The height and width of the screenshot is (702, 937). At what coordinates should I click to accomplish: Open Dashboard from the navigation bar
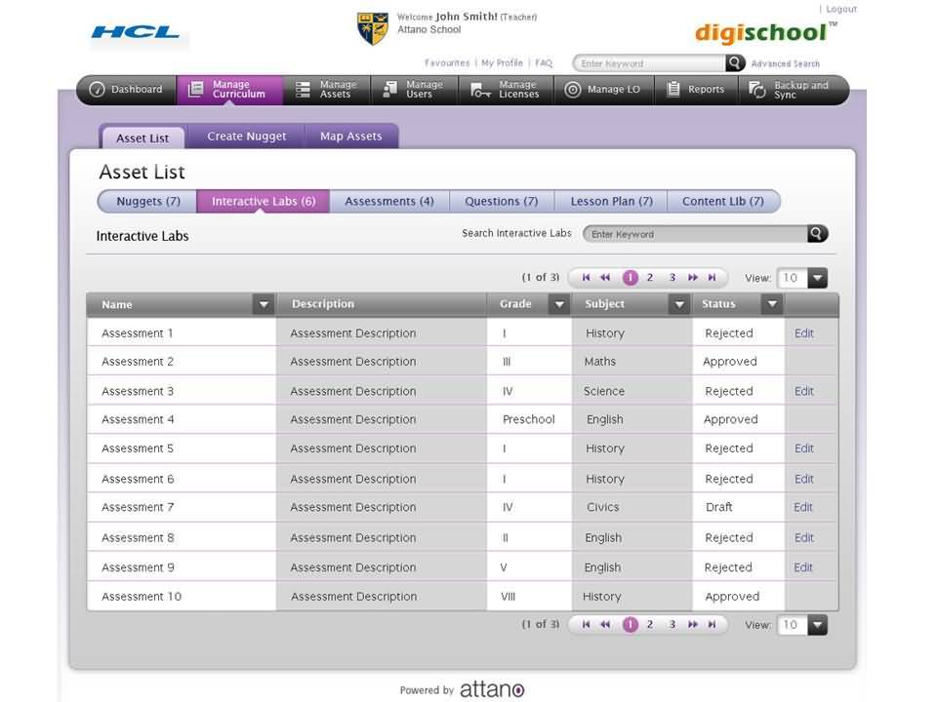coord(126,90)
